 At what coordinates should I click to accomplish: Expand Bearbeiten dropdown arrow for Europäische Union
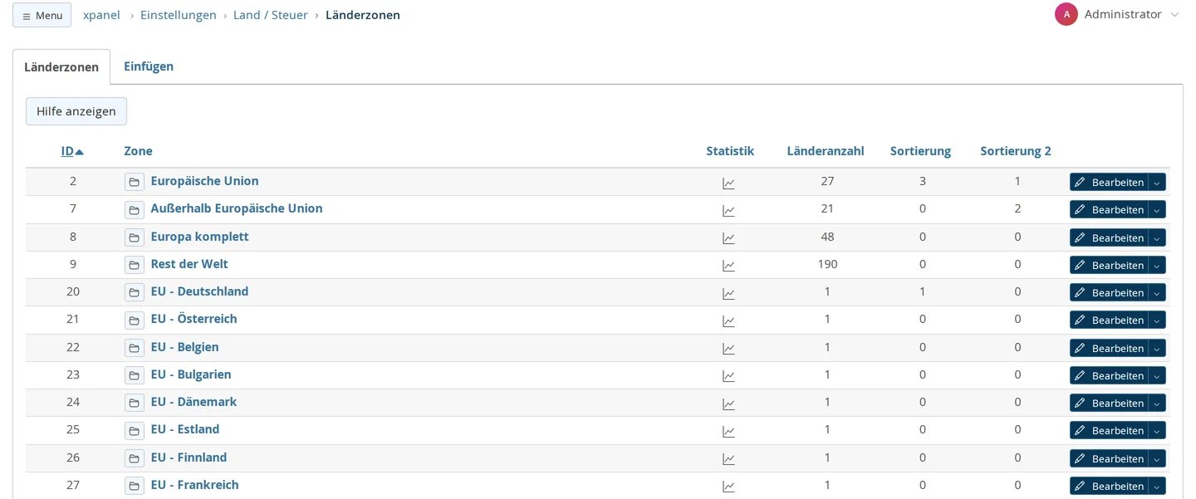pyautogui.click(x=1157, y=182)
